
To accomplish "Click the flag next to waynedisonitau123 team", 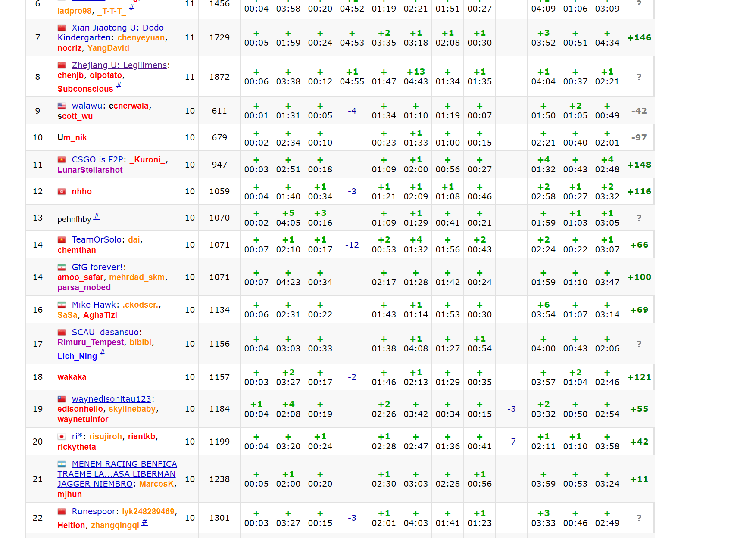I will pos(62,399).
